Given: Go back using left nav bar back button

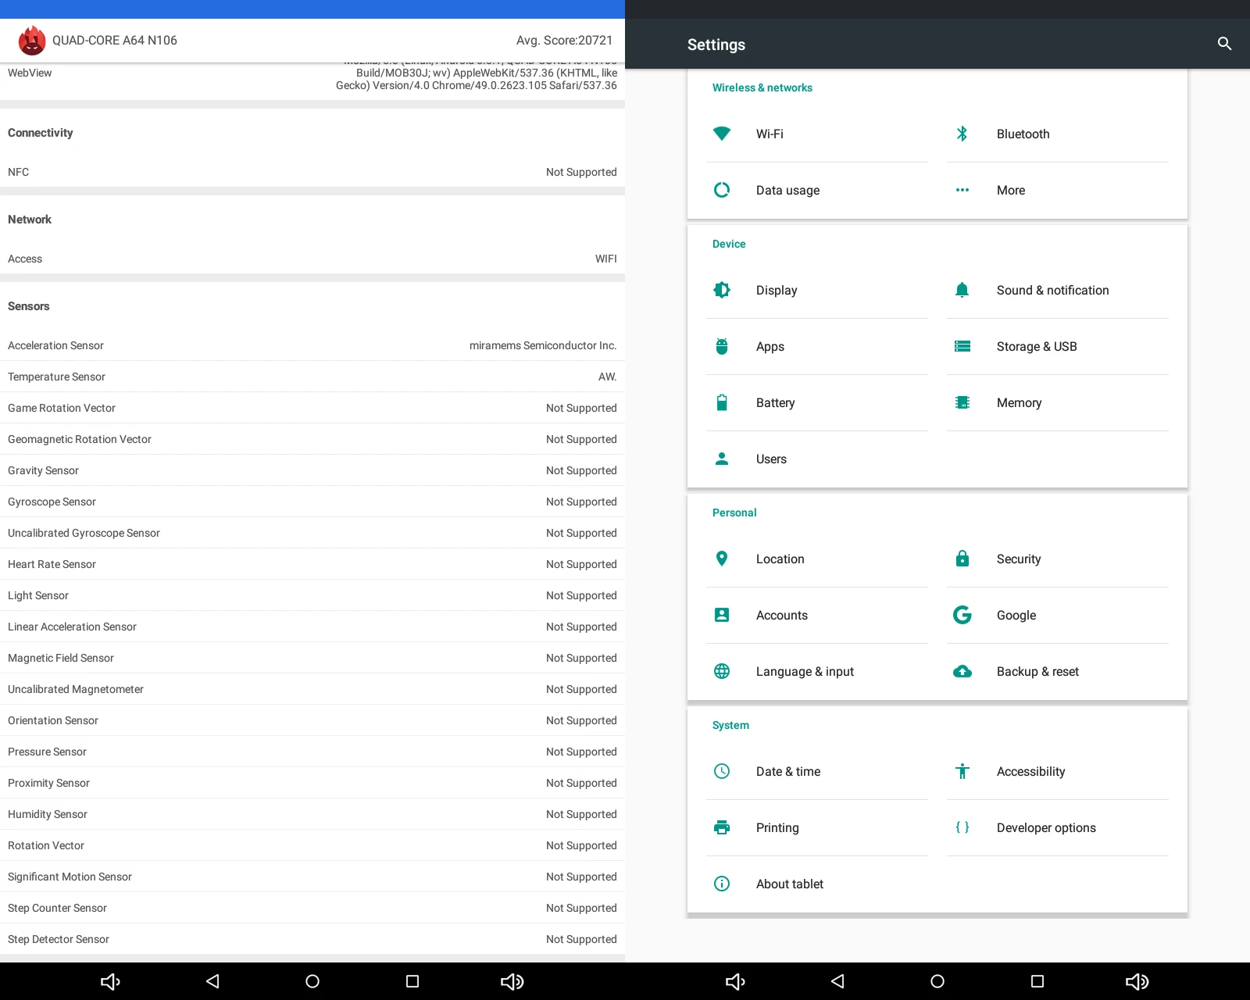Looking at the screenshot, I should [212, 981].
